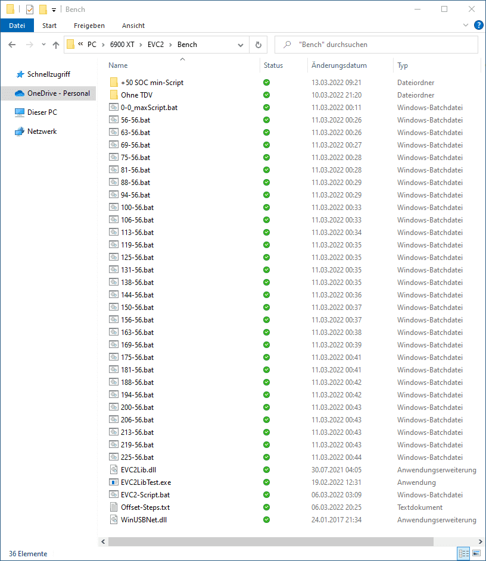Click the scrollbar right arrow
Screen dimensions: 486x561
pyautogui.click(x=480, y=542)
